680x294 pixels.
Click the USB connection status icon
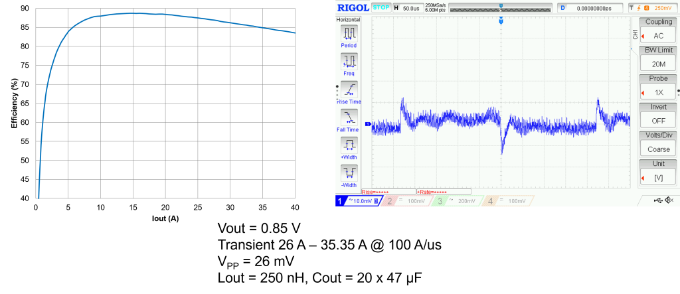[x=657, y=200]
